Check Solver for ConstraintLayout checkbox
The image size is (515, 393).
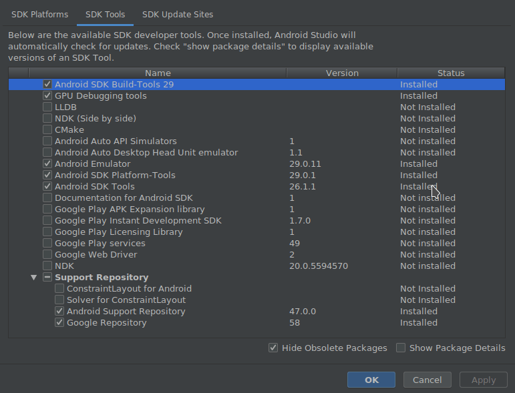coord(59,300)
